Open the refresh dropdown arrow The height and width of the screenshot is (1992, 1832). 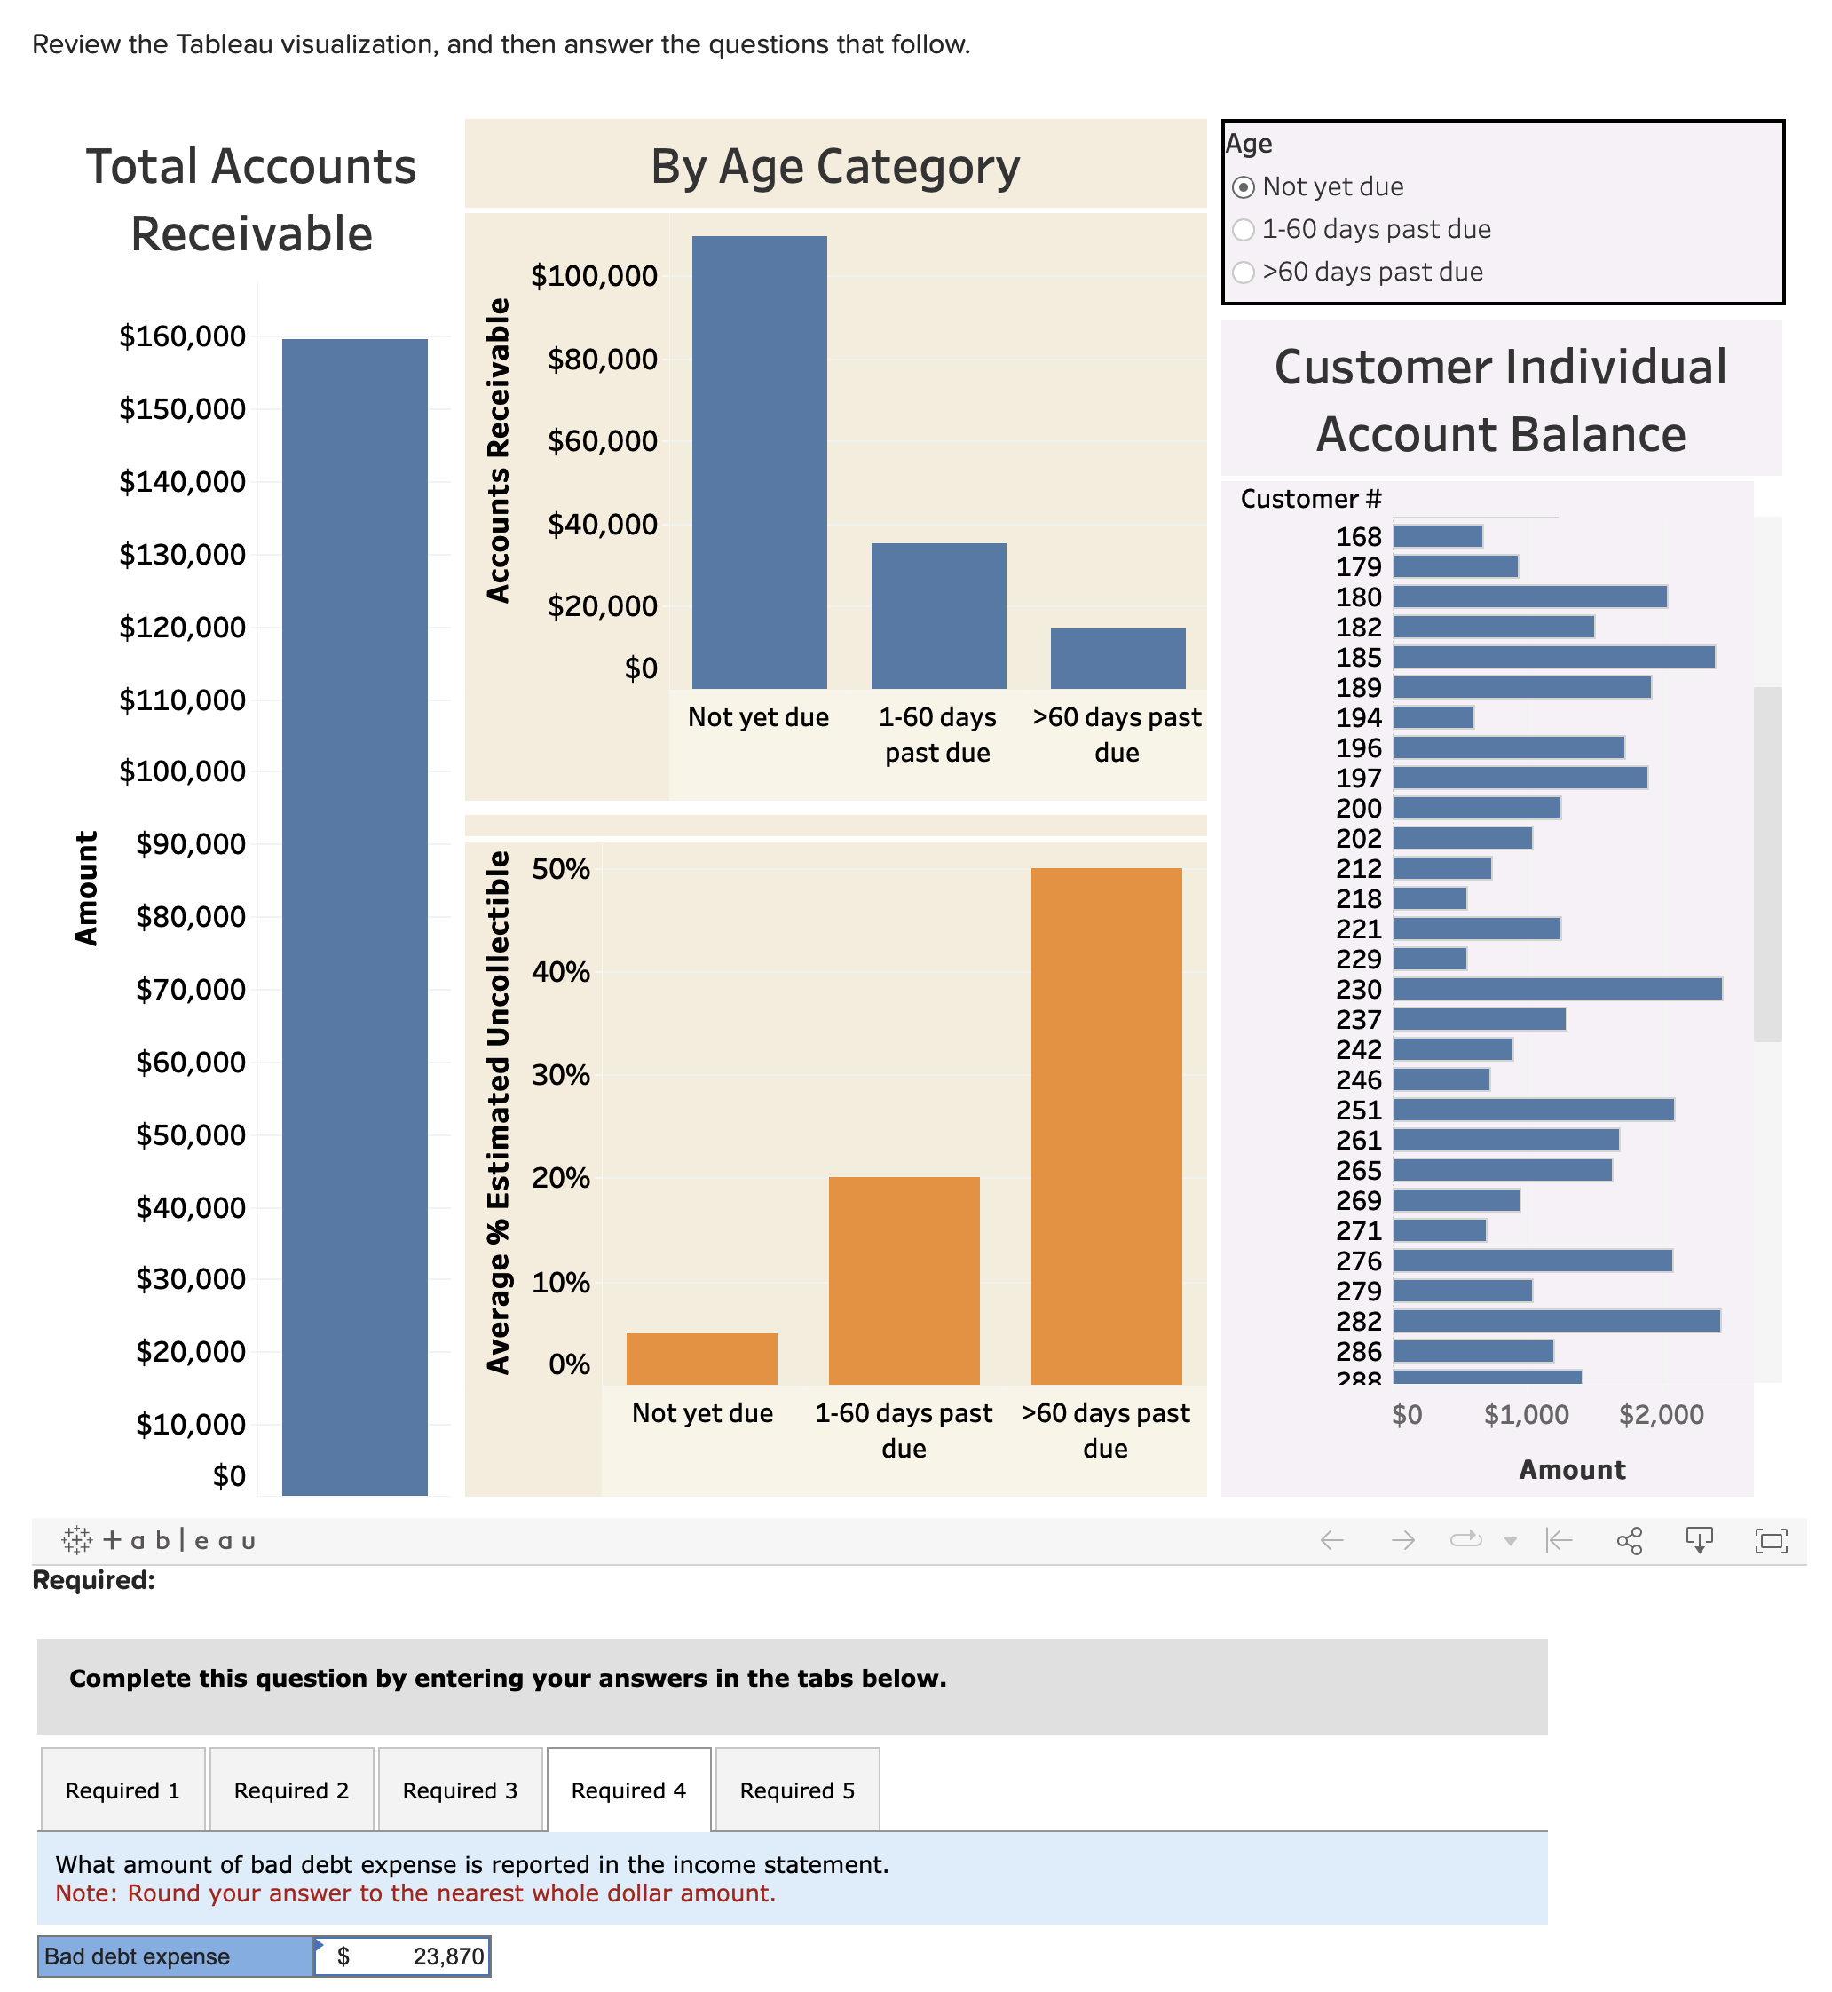[1512, 1540]
